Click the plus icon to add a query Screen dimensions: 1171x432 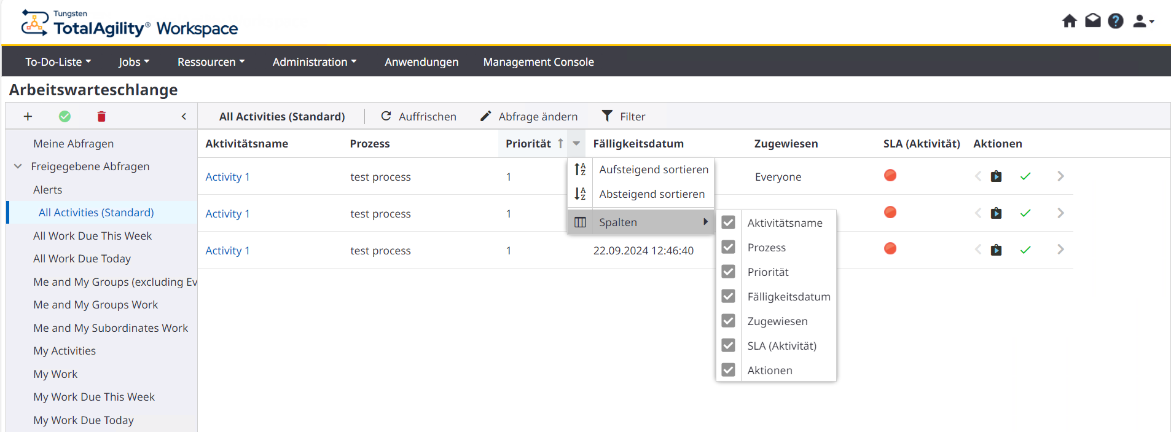[x=28, y=117]
